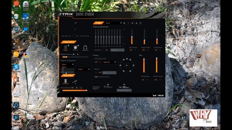Click the gray button under RAID Mode
Screen dimensions: 232x130
pyautogui.click(x=124, y=90)
